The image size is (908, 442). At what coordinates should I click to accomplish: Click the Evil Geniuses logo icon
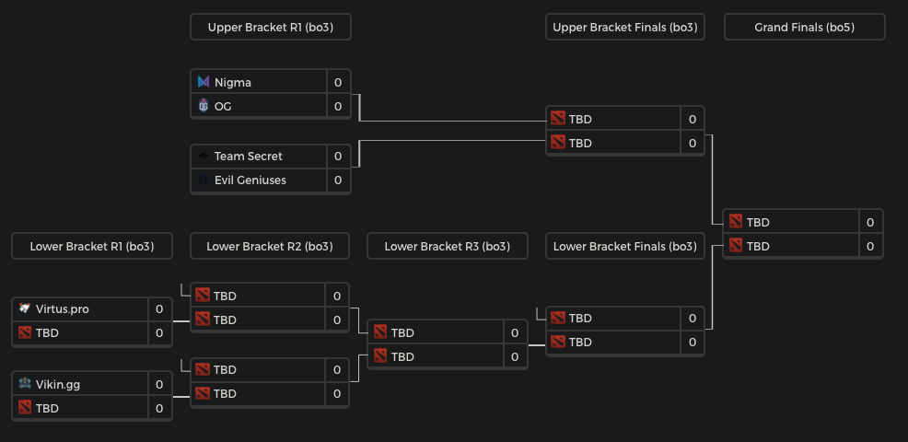[204, 180]
